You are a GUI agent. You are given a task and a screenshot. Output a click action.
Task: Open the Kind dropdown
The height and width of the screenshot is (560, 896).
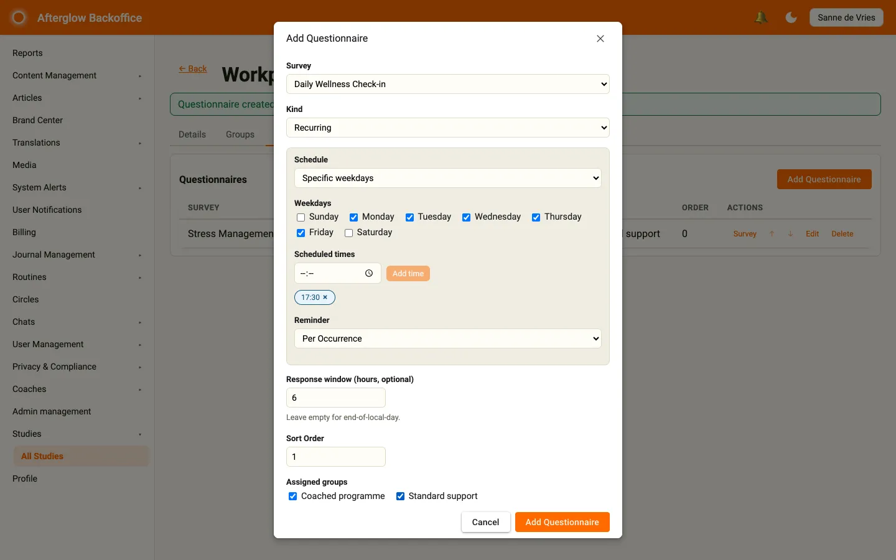pyautogui.click(x=448, y=128)
